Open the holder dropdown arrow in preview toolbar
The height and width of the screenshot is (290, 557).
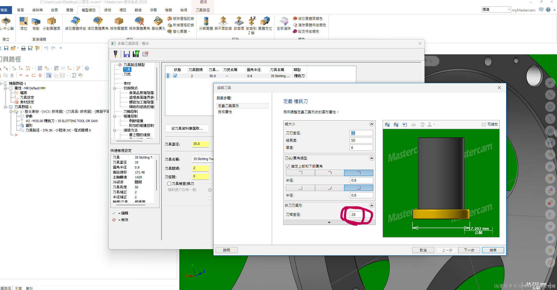(434, 125)
